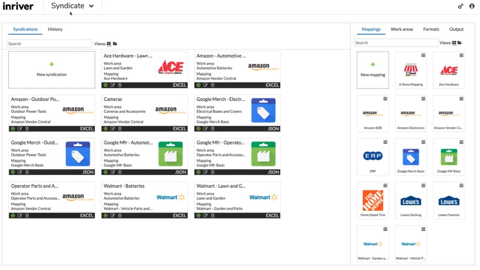Open menu for Walmart - Garden a... mapping
Image resolution: width=480 pixels, height=270 pixels.
tap(385, 229)
